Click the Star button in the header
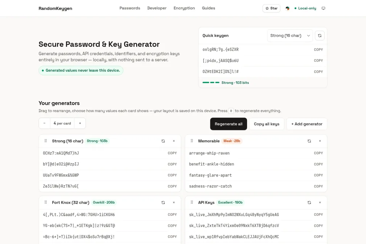The height and width of the screenshot is (244, 366). click(x=271, y=8)
